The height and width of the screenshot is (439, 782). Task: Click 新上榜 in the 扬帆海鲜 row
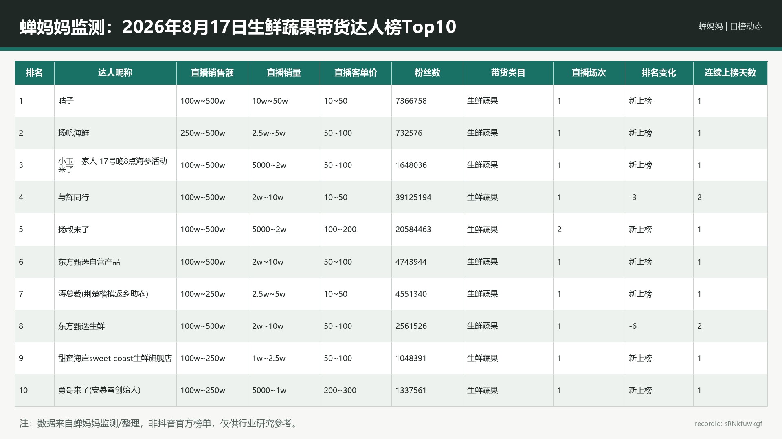[640, 133]
